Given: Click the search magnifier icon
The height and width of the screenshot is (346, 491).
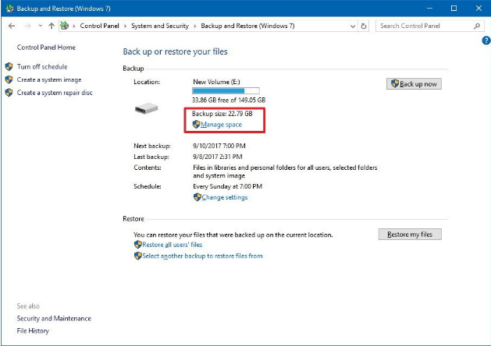Looking at the screenshot, I should pos(477,26).
